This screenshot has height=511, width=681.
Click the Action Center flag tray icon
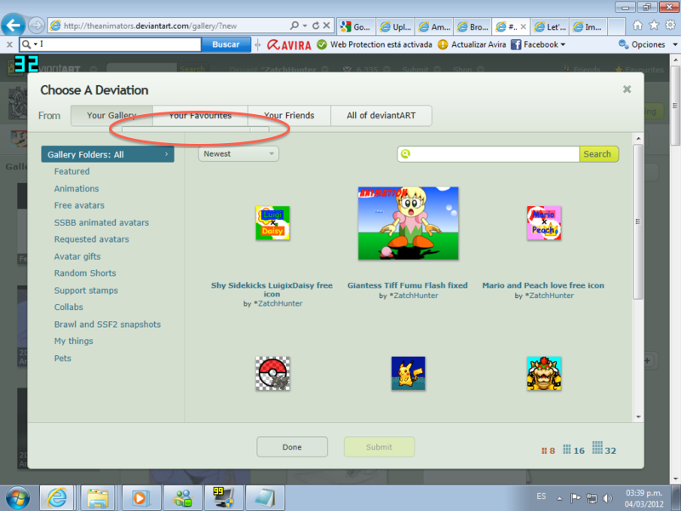coord(575,498)
